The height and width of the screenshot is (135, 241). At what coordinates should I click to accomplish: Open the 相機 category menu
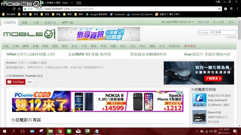coord(35,46)
